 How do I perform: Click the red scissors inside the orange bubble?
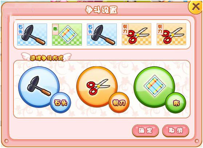98,86
